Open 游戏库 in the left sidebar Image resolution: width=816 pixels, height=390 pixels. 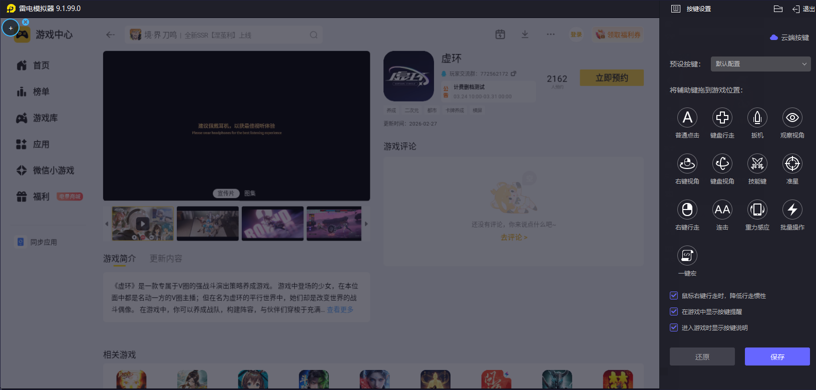(45, 118)
